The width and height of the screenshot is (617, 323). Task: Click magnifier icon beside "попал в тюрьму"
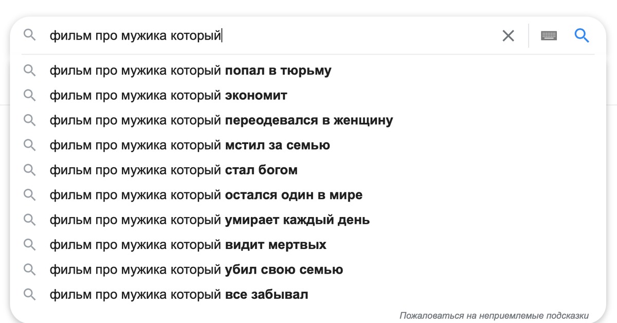pyautogui.click(x=30, y=70)
